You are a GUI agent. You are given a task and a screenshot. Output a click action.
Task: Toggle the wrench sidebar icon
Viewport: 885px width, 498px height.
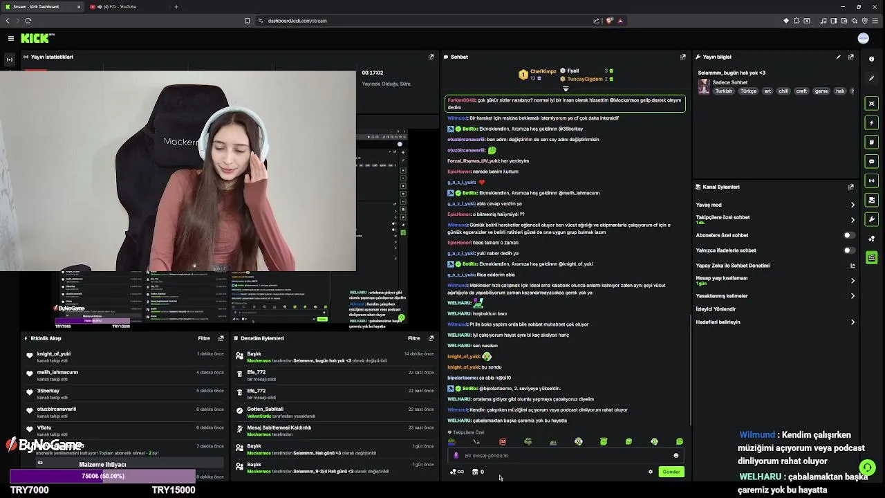tap(871, 219)
